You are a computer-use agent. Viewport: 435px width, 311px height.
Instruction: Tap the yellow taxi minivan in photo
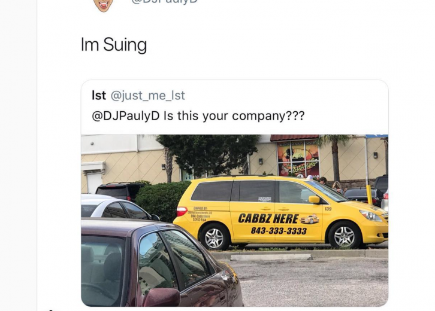pyautogui.click(x=280, y=212)
